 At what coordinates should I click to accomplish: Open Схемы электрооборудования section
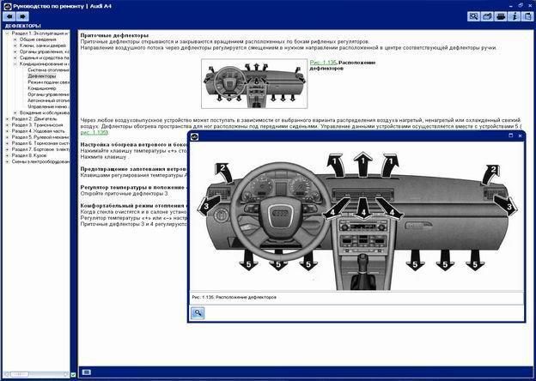(x=40, y=161)
